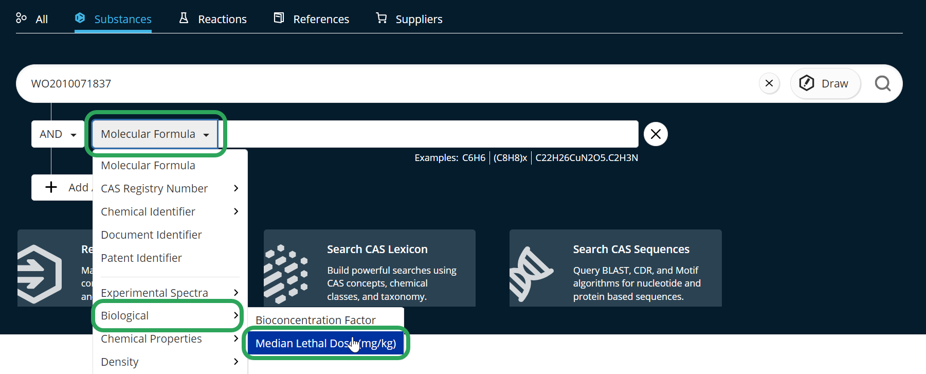Expand Chemical Identifier submenu

pyautogui.click(x=170, y=211)
